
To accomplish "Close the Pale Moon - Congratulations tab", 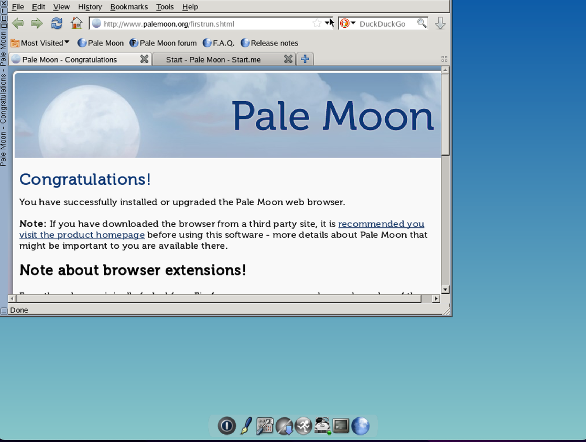I will [144, 59].
